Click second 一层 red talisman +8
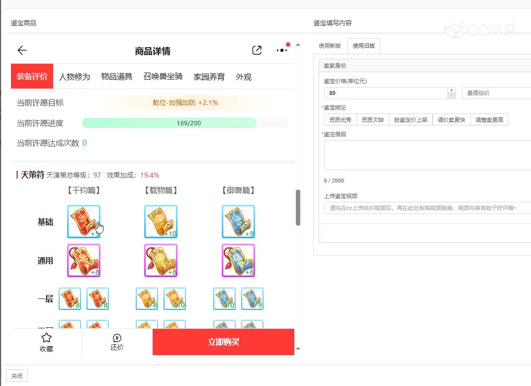 [97, 298]
